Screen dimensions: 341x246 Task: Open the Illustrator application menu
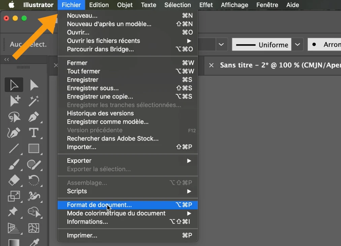(38, 5)
